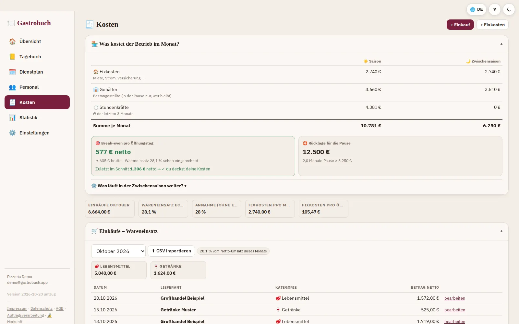Edit the 20.10.2026 Großhandel Beispiel purchase
The height and width of the screenshot is (324, 519).
tap(454, 298)
